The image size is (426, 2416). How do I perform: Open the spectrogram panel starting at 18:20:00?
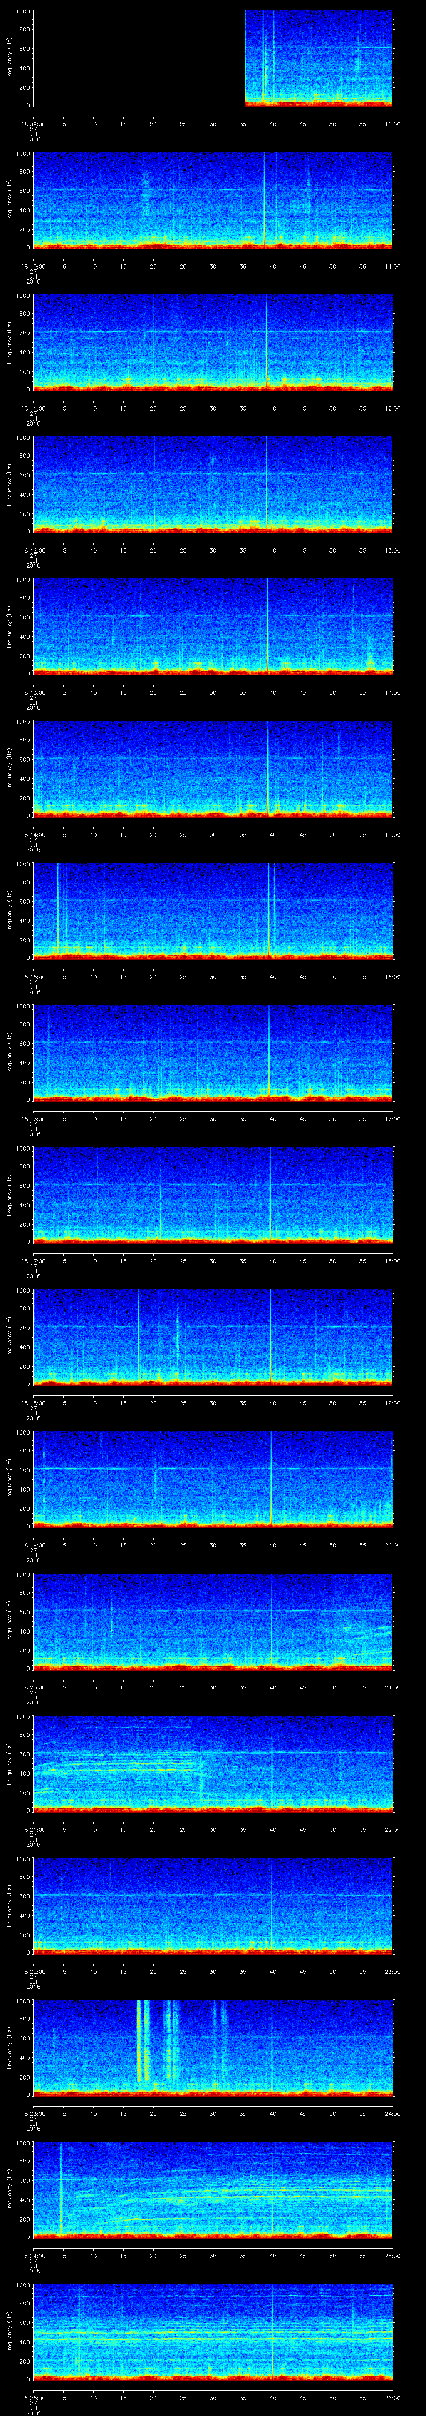(213, 1621)
